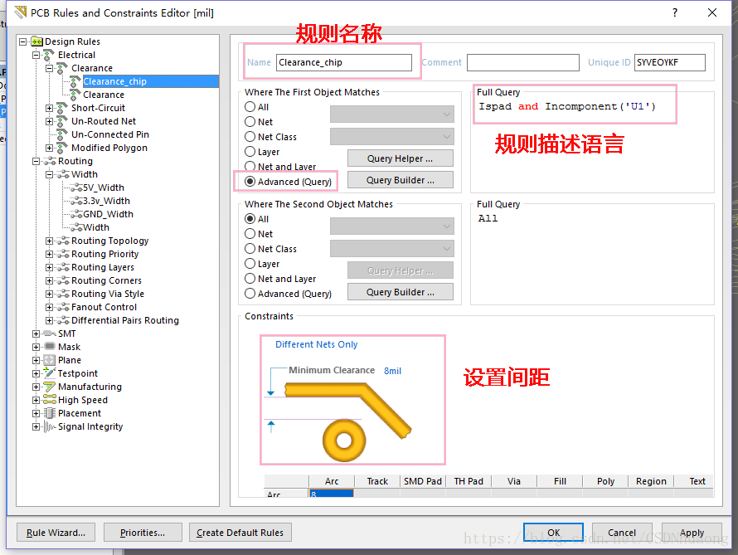
Task: Select the Track column header
Action: [x=377, y=481]
